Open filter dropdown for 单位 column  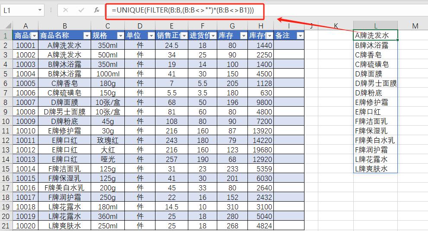[x=151, y=35]
